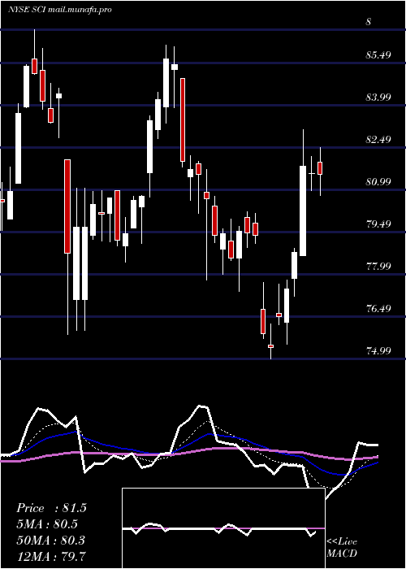The image size is (406, 569).
Task: Select the 85.49 price axis label
Action: coord(378,55)
